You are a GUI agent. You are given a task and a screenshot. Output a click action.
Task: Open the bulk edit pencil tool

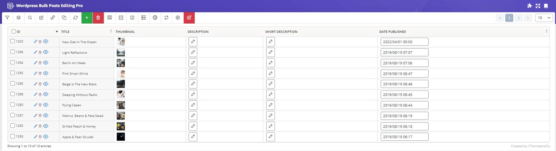coord(41,18)
